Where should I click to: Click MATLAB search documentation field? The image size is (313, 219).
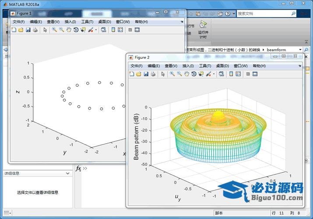point(264,14)
